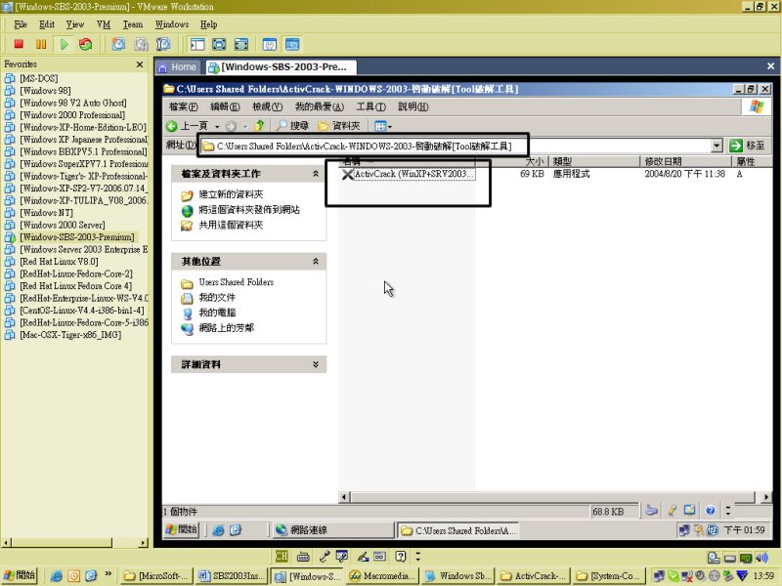Image resolution: width=782 pixels, height=586 pixels.
Task: Collapse the 檔案及資料夾工作 section
Action: (x=315, y=174)
